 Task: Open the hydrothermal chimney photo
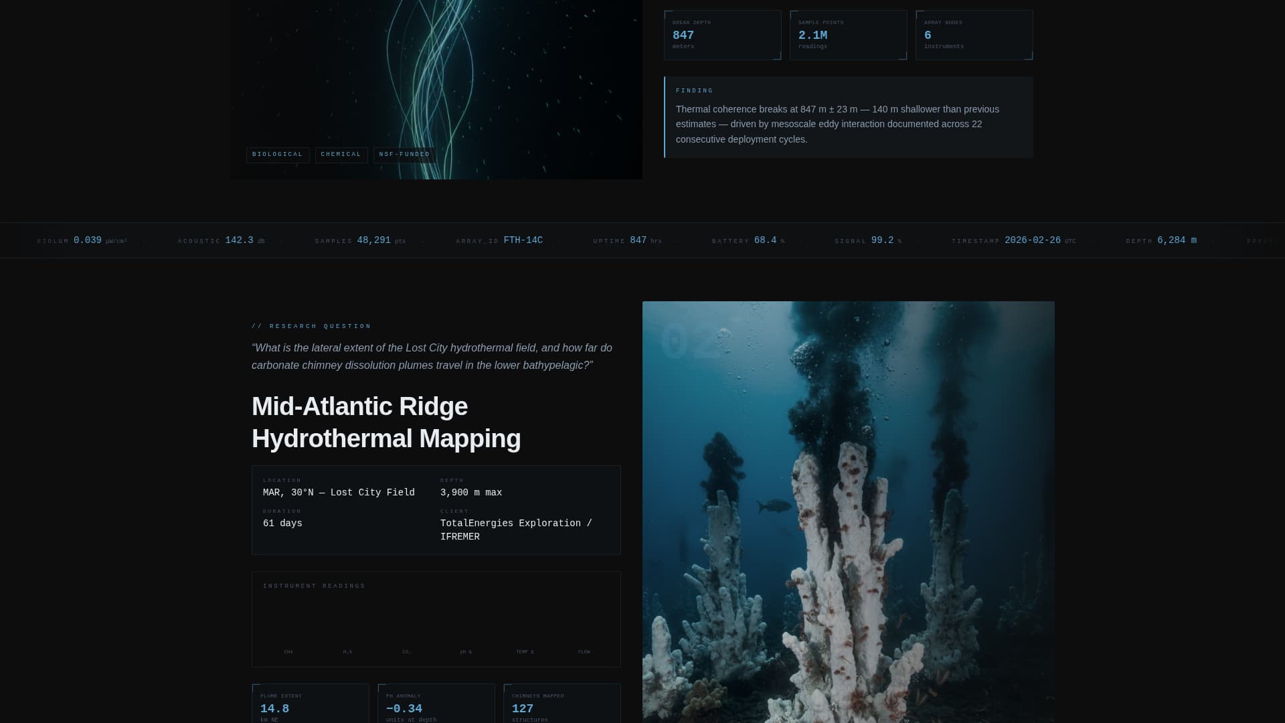pyautogui.click(x=848, y=512)
